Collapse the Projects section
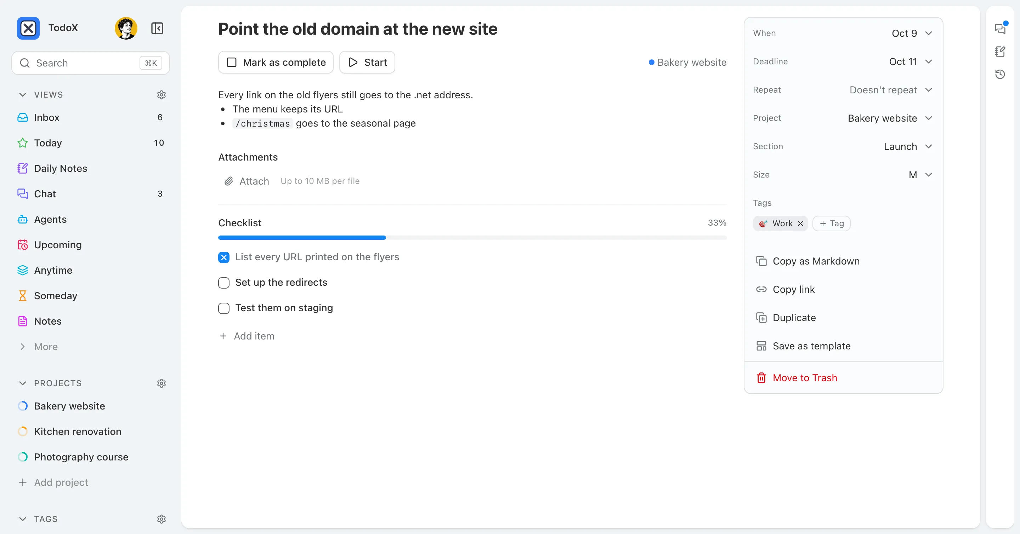 (x=23, y=383)
